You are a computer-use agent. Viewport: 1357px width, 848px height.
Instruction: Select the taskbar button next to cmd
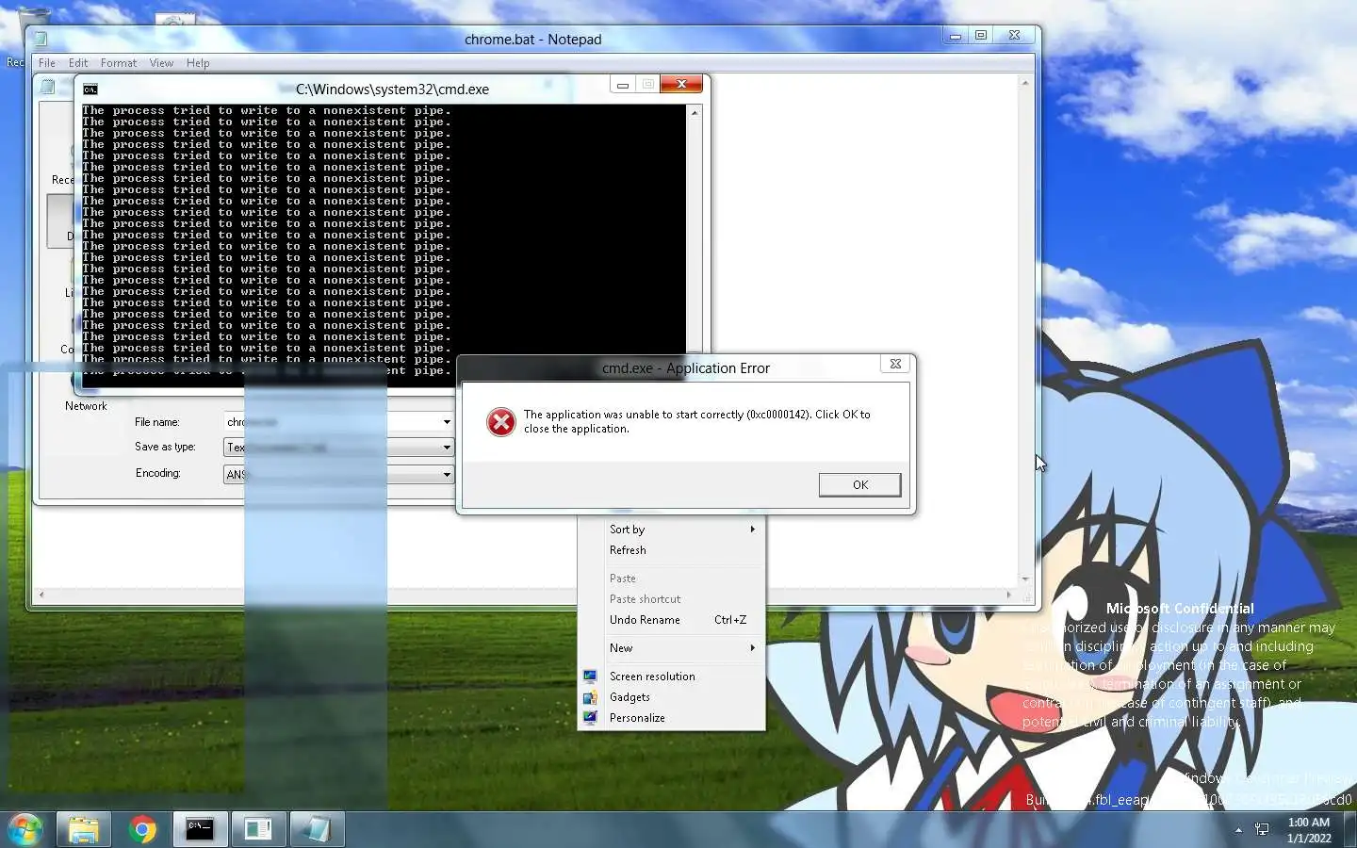pos(258,829)
